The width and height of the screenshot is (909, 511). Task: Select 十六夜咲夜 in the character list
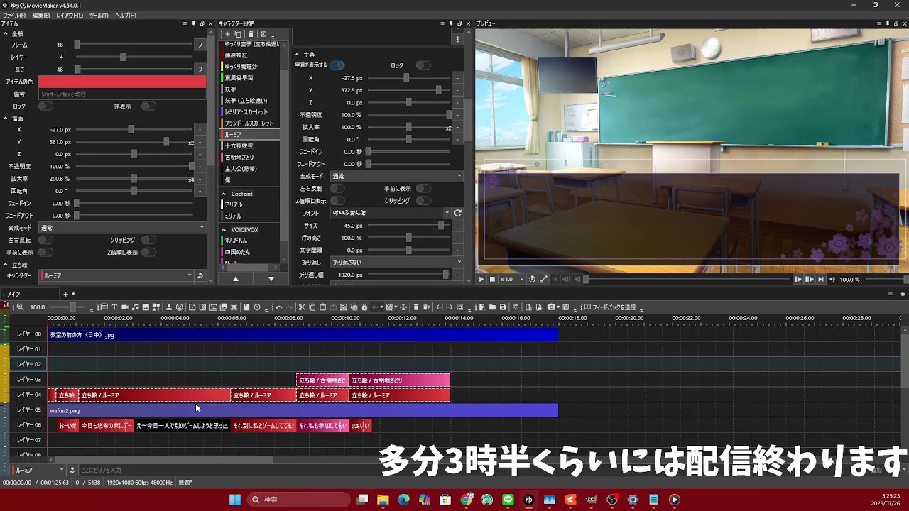tap(250, 145)
